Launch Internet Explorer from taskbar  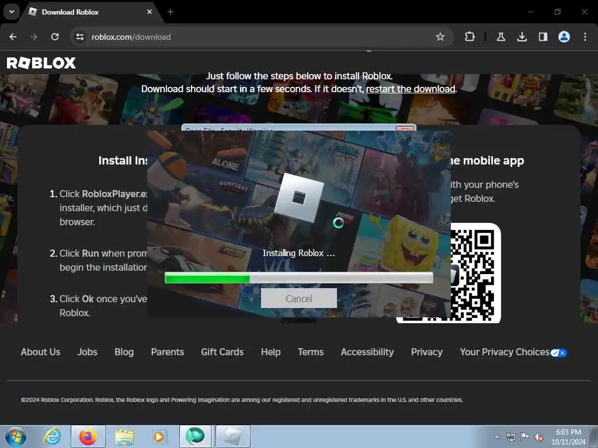point(52,436)
